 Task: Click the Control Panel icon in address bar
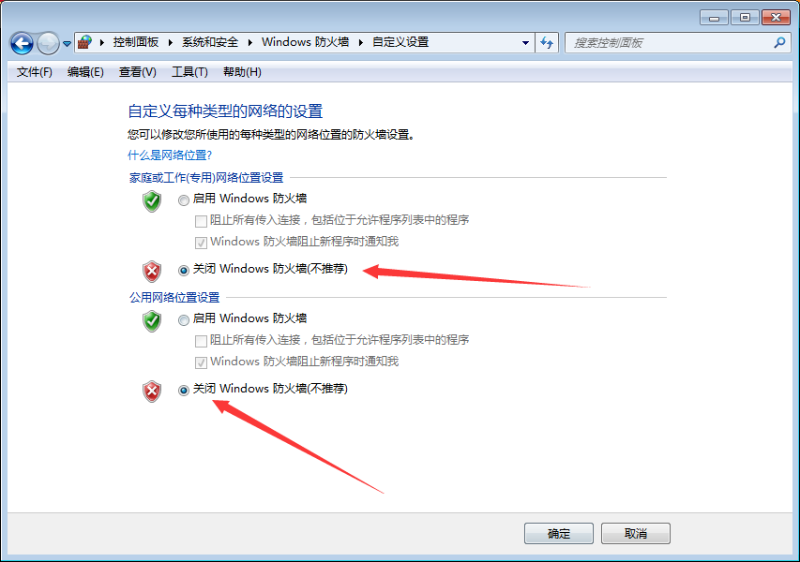coord(84,42)
